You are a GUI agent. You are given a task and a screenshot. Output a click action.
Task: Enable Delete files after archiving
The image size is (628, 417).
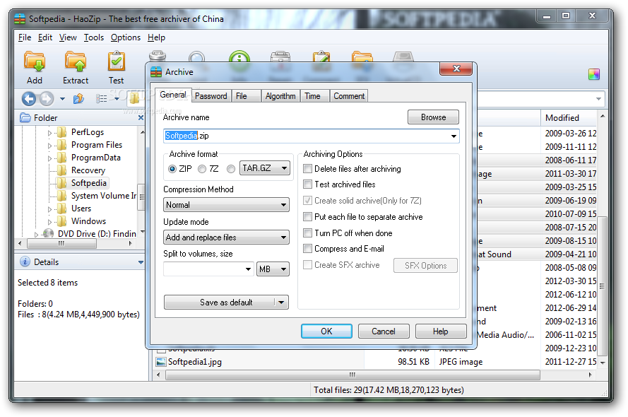click(307, 169)
